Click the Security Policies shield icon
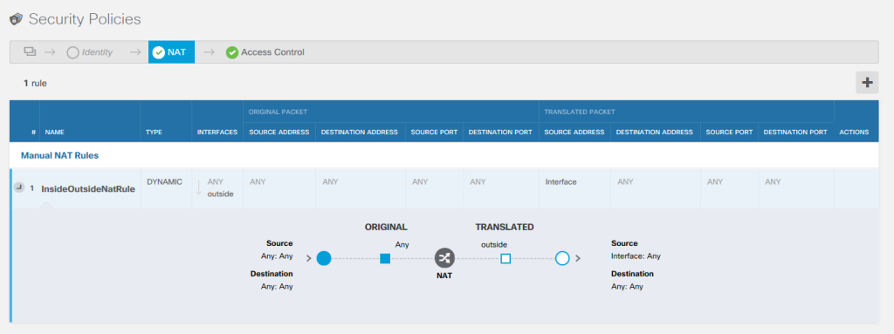This screenshot has height=334, width=894. tap(16, 19)
